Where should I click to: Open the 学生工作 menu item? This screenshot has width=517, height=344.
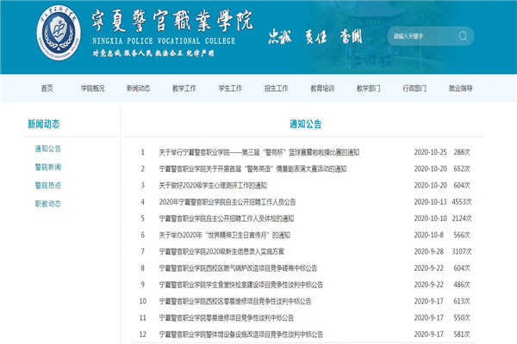tap(230, 89)
